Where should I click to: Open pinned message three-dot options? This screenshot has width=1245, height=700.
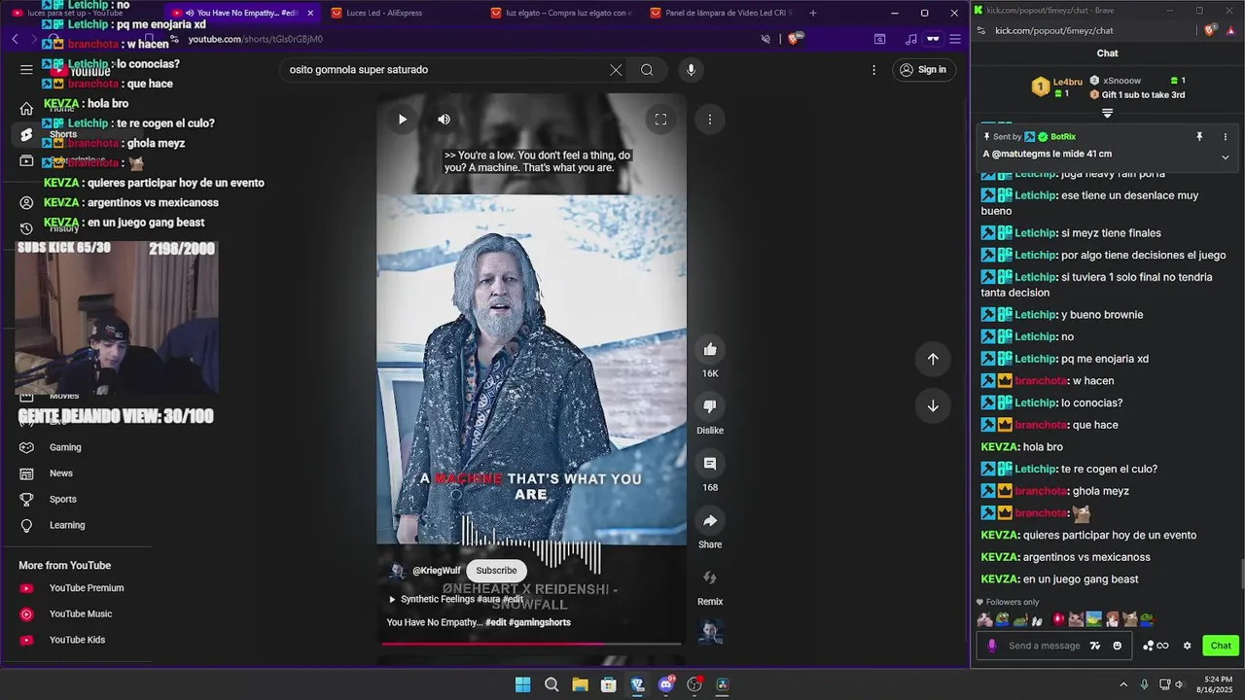point(1226,137)
